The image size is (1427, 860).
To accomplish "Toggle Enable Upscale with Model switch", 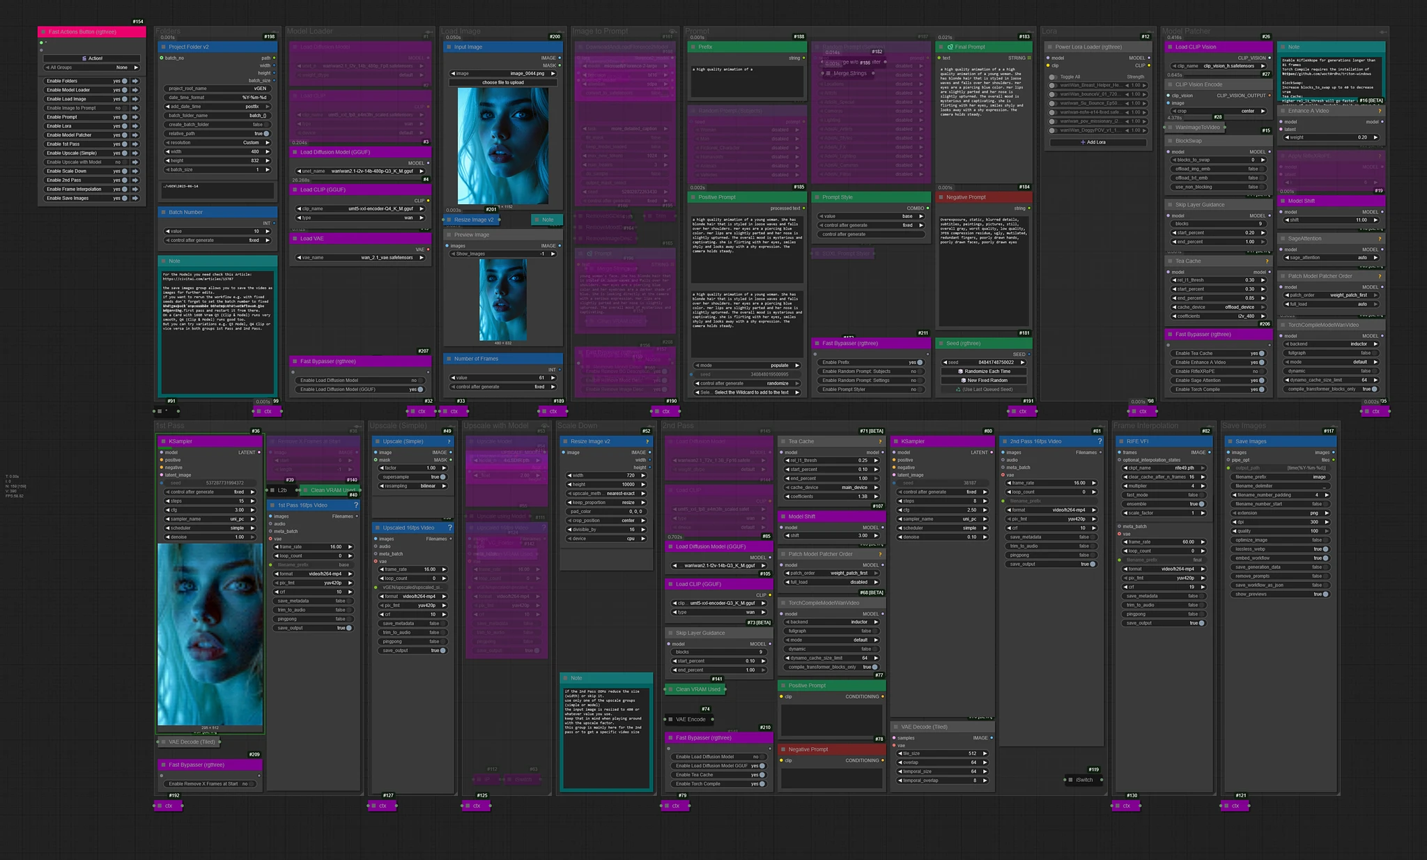I will click(125, 162).
